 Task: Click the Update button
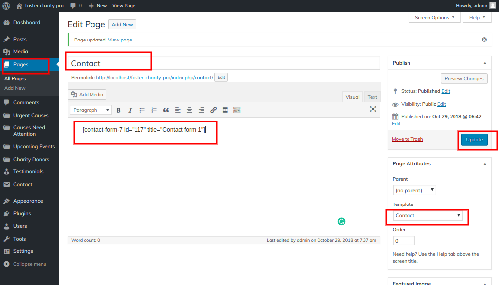pyautogui.click(x=474, y=139)
